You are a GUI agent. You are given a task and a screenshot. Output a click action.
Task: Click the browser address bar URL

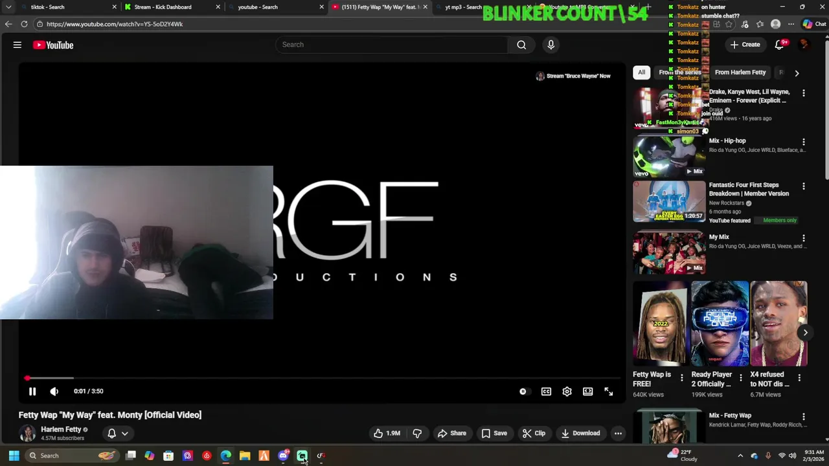click(x=115, y=24)
